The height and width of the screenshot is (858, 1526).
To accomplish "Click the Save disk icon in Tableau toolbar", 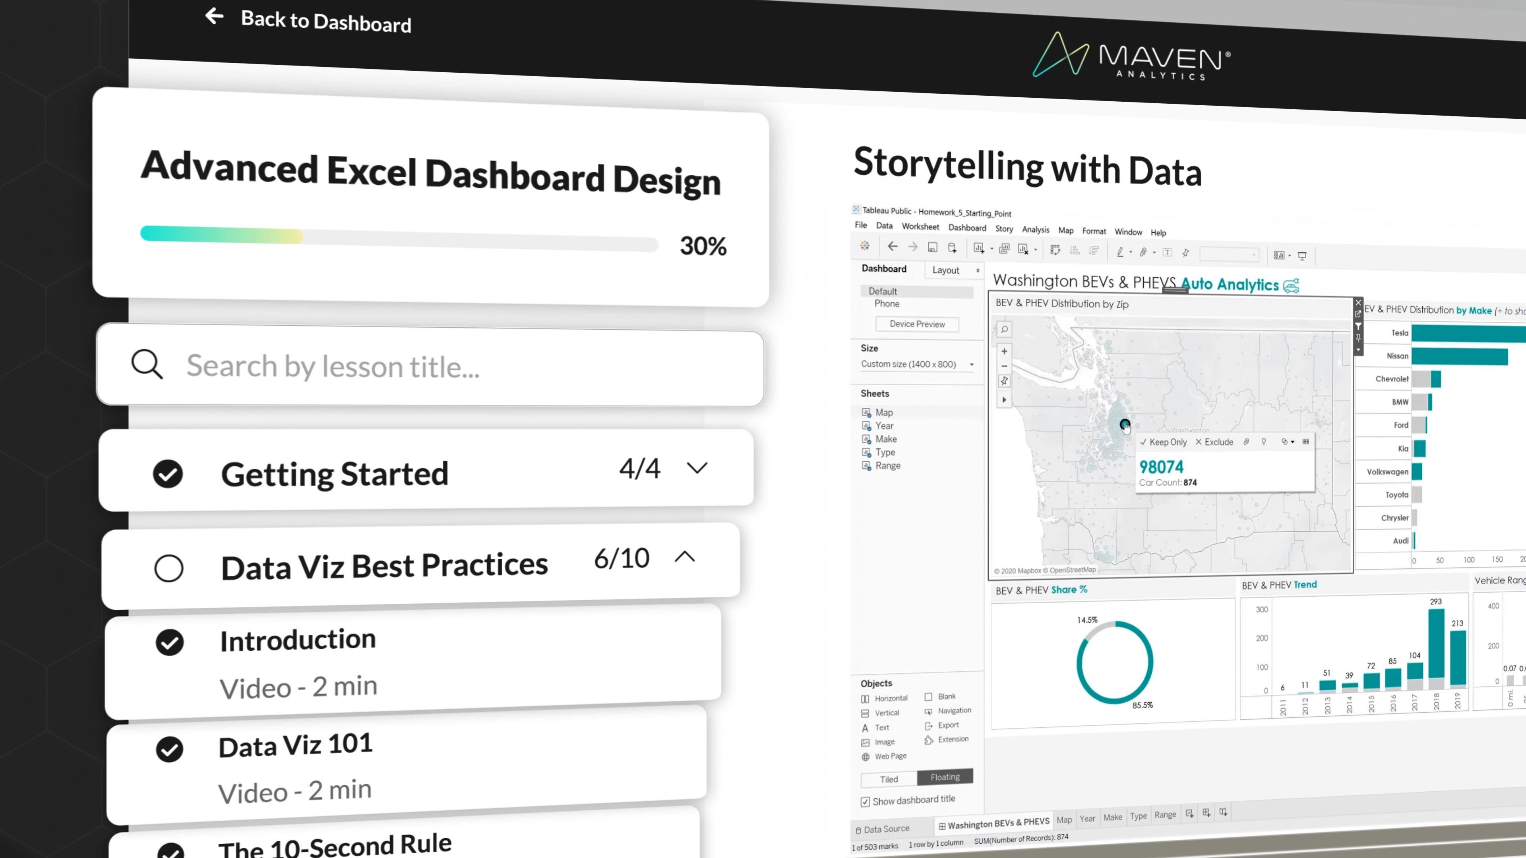I will (932, 247).
